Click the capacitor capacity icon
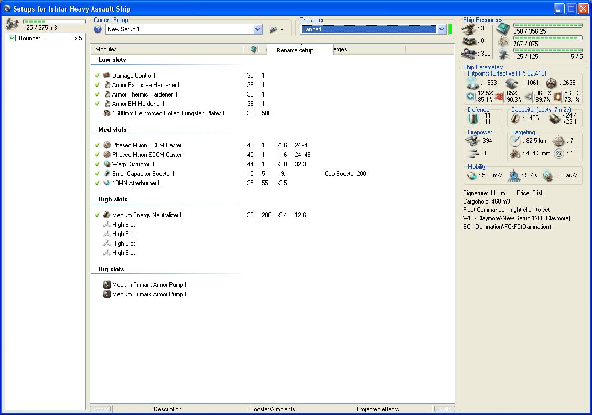The image size is (592, 415). pyautogui.click(x=515, y=119)
